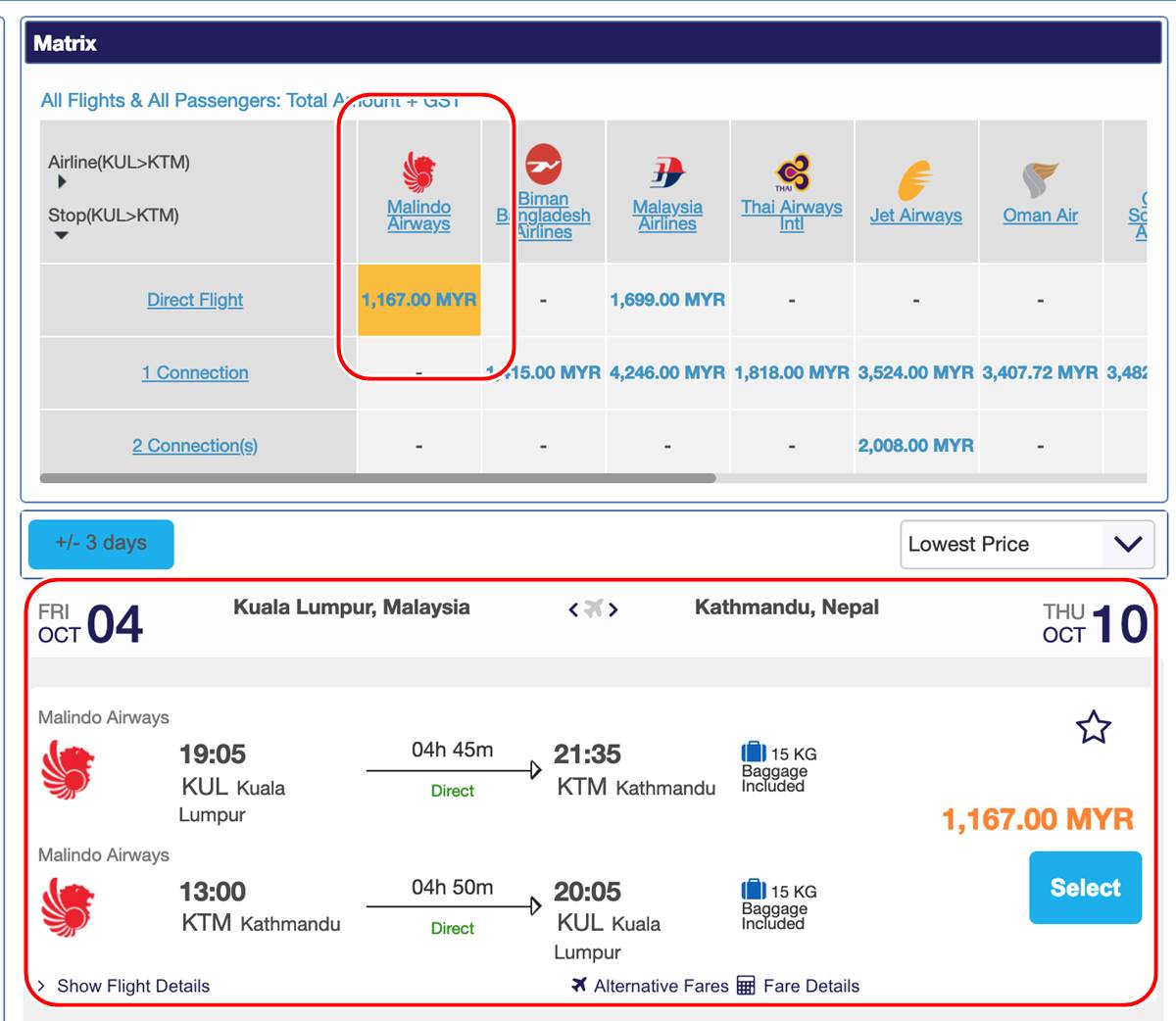Expand the Airline(KUL>KTM) arrow
Screen dimensions: 1176x1021
point(62,181)
